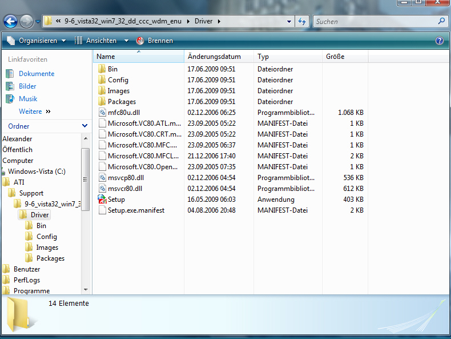Viewport: 451px width, 339px height.
Task: Open recent pages dropdown next to Forward
Action: coord(38,22)
